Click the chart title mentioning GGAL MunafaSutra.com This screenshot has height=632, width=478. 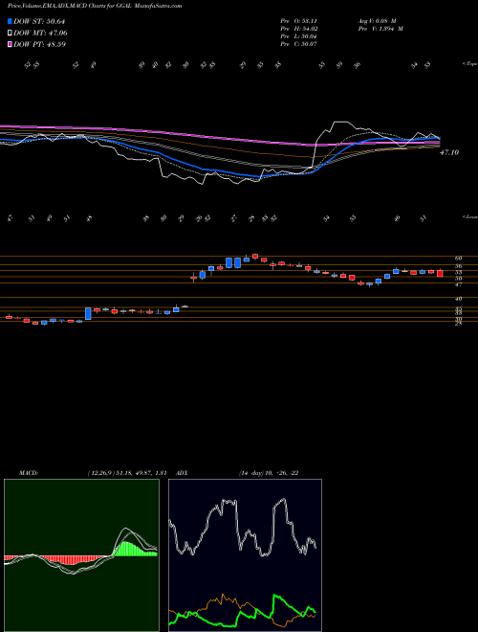95,6
